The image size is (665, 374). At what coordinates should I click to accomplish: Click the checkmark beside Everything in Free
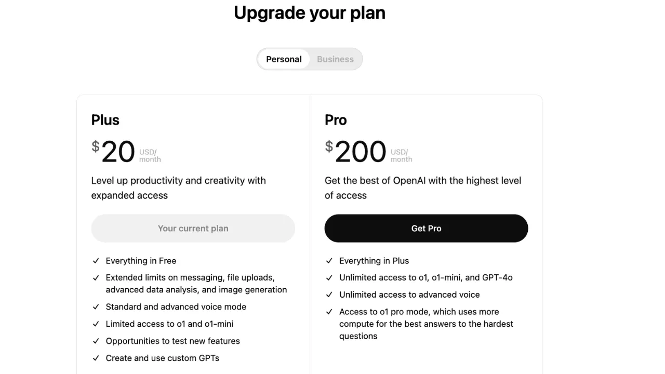[x=96, y=261]
